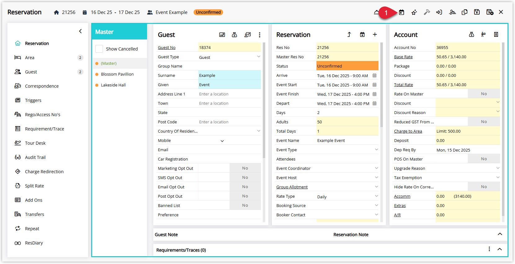515x264 pixels.
Task: Open the ResDiary sidebar item
Action: pyautogui.click(x=48, y=243)
